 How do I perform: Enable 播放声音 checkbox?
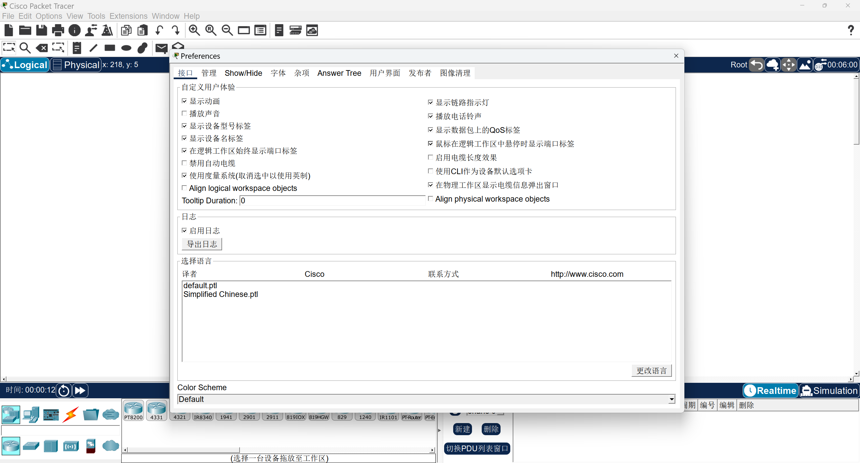[x=184, y=113]
